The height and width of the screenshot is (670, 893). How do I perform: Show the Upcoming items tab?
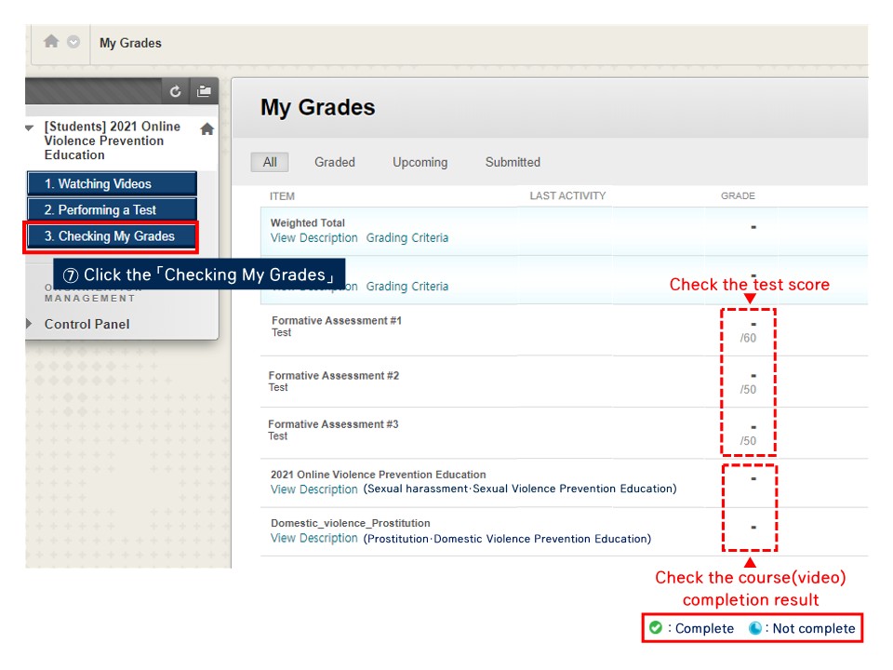420,162
